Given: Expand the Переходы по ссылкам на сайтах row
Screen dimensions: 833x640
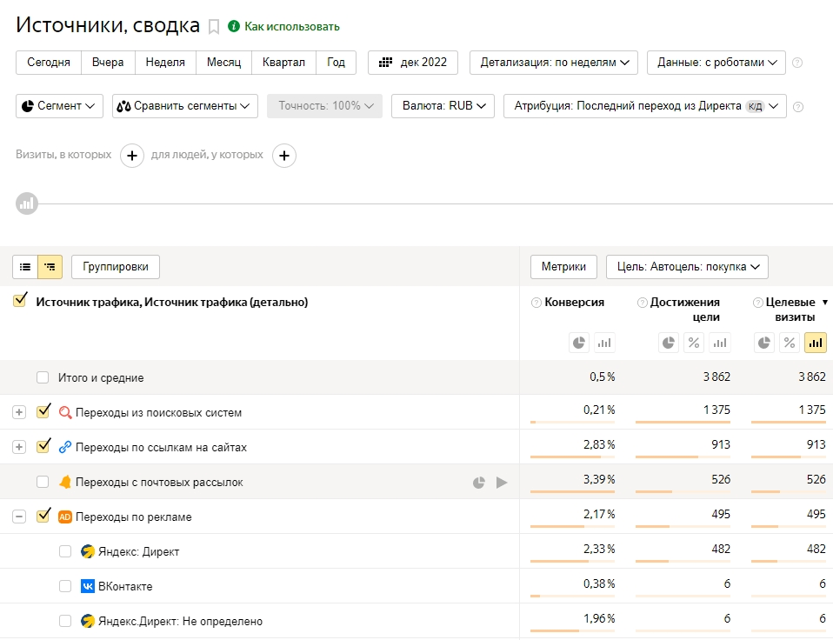Looking at the screenshot, I should tap(19, 447).
